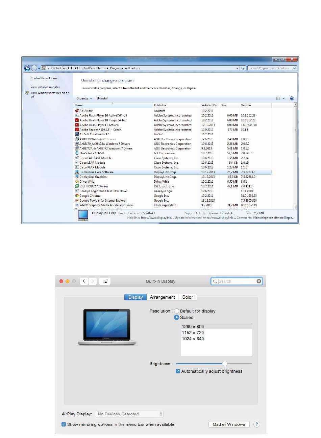Screen dimensions: 321x438
Task: Choose the 1152 × 720 resolution
Action: tap(216, 332)
